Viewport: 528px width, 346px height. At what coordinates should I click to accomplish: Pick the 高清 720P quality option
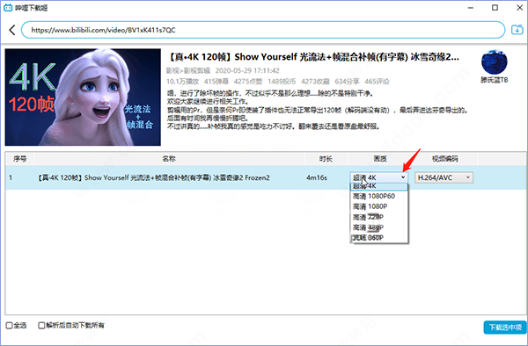pos(379,217)
